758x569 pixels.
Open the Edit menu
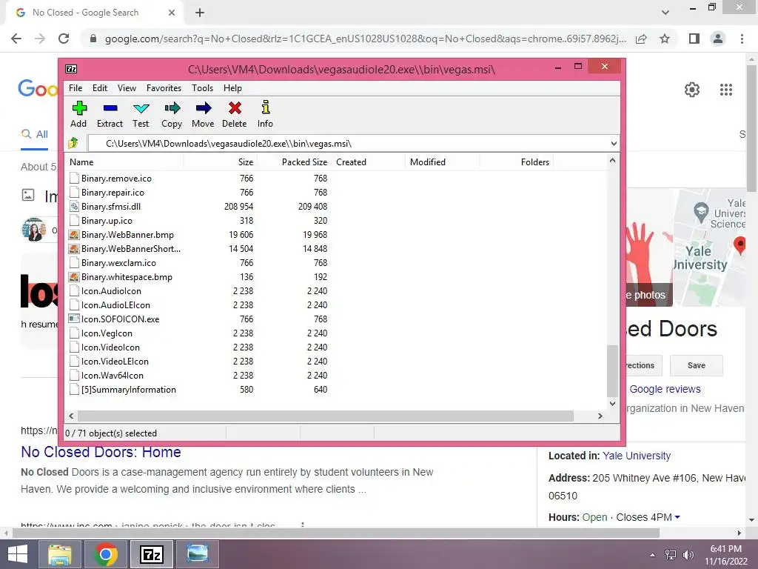pyautogui.click(x=100, y=88)
